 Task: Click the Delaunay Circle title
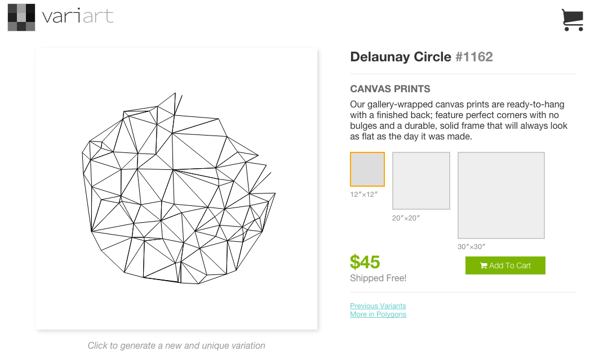(400, 57)
